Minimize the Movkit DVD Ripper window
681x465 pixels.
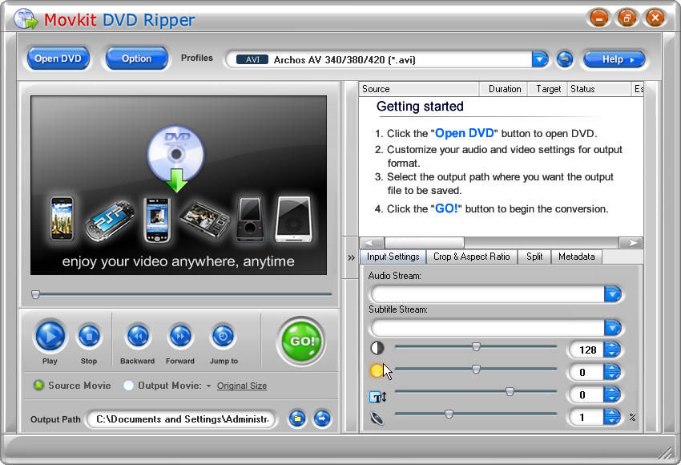pos(599,18)
